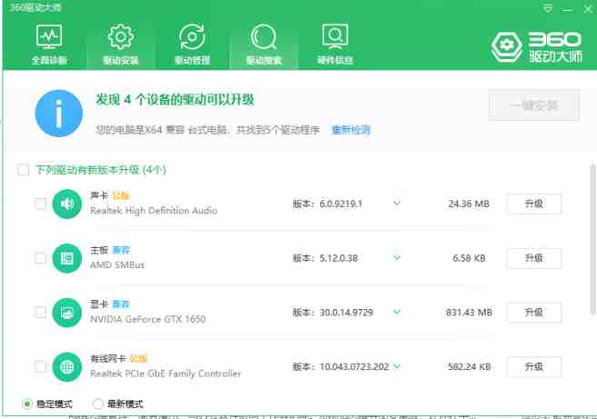This screenshot has height=419, width=597.
Task: Open the 全面诊断 tab
Action: (49, 45)
